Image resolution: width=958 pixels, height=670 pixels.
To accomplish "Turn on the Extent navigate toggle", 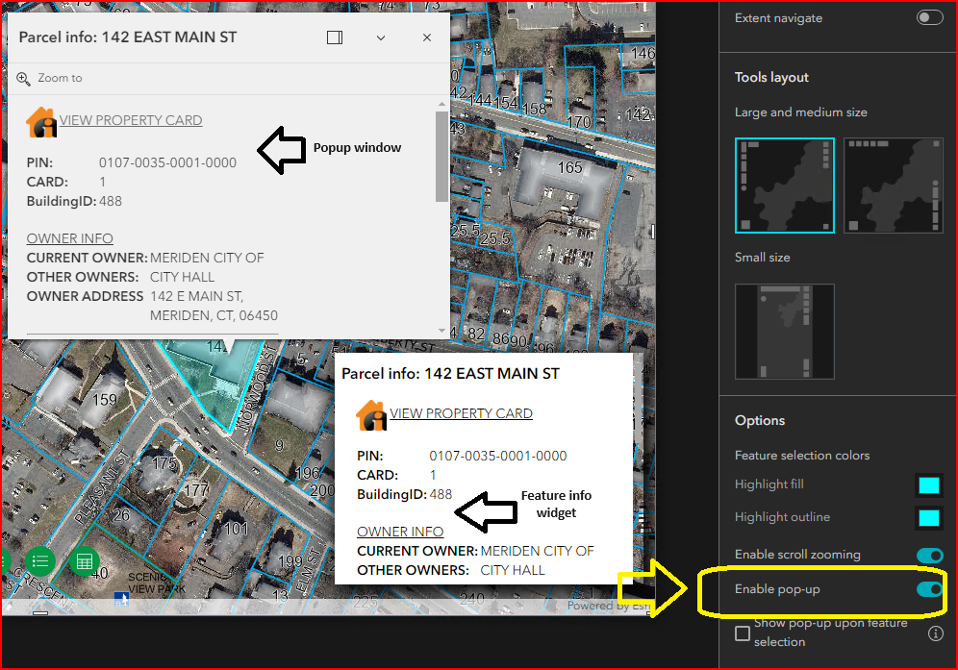I will pyautogui.click(x=928, y=16).
